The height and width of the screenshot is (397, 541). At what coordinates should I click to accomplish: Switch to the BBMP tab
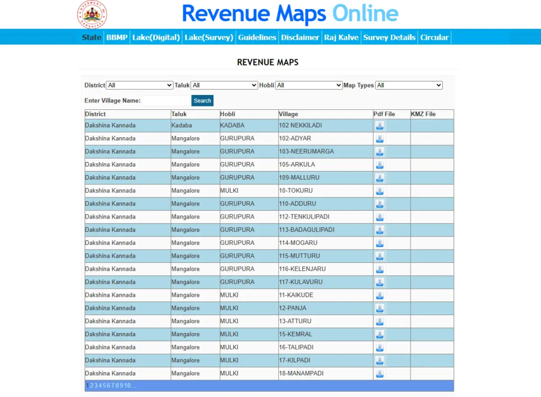click(117, 37)
